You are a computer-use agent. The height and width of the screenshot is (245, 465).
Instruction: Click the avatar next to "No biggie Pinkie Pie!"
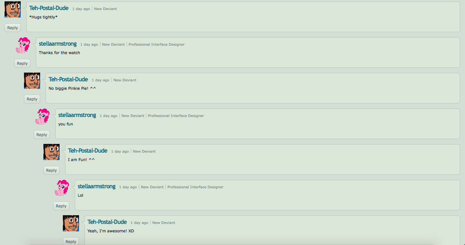tap(32, 81)
